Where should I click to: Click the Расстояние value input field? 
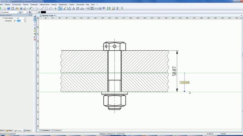(x=20, y=18)
